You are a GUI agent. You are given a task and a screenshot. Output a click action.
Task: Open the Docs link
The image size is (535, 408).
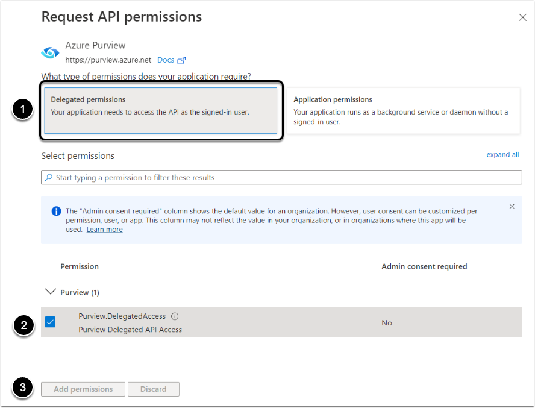pos(165,60)
